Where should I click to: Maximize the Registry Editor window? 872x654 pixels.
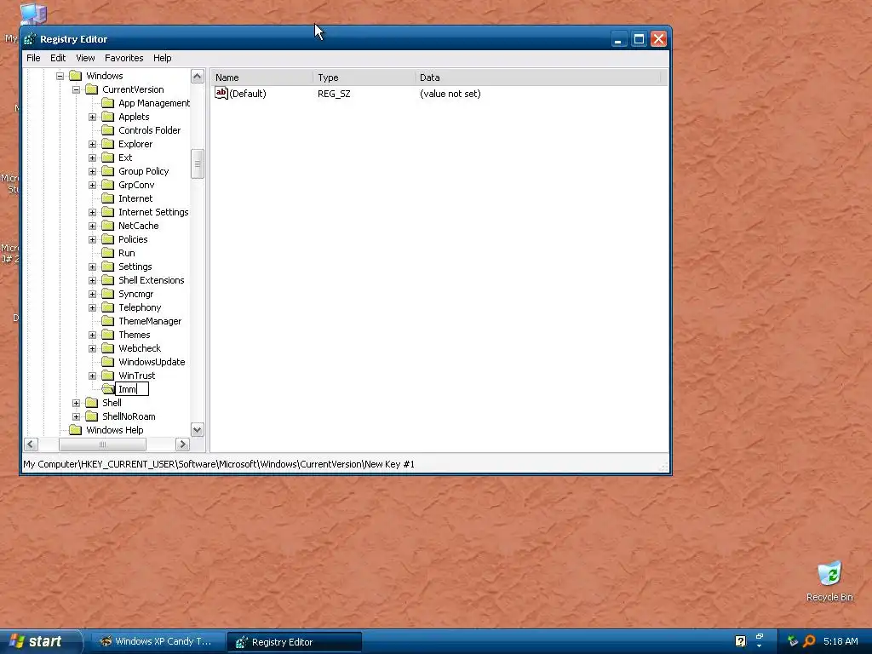pos(639,39)
